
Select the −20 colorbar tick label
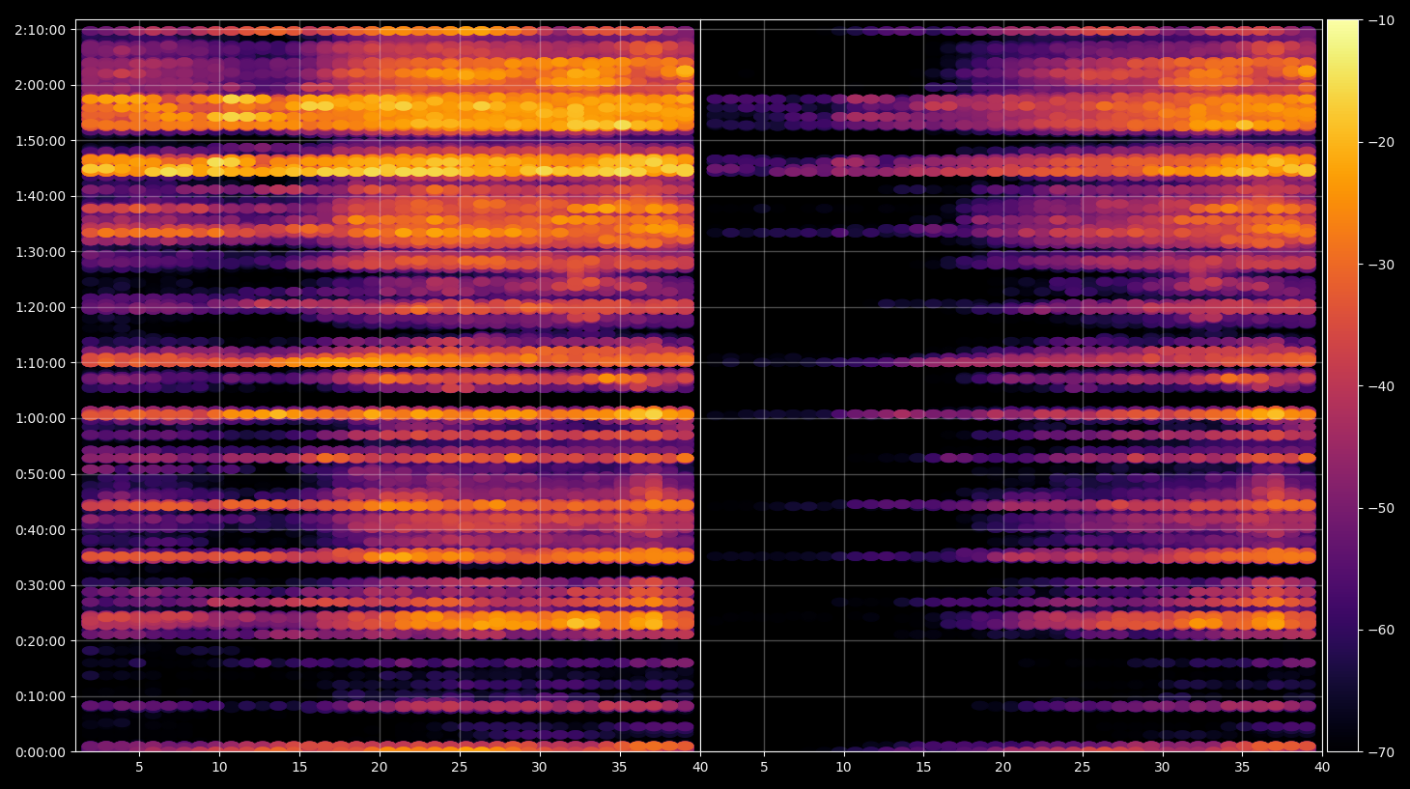pos(1381,142)
